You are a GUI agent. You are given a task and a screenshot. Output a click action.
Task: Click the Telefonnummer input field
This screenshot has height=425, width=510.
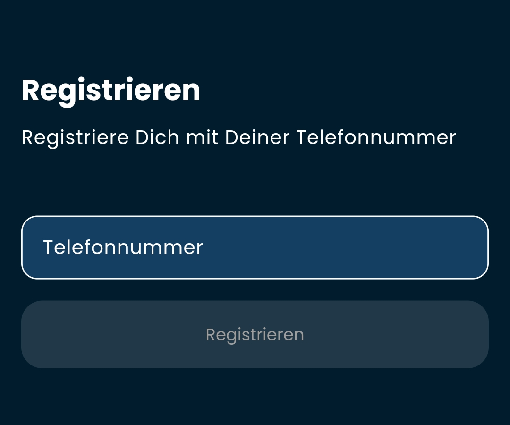tap(255, 247)
